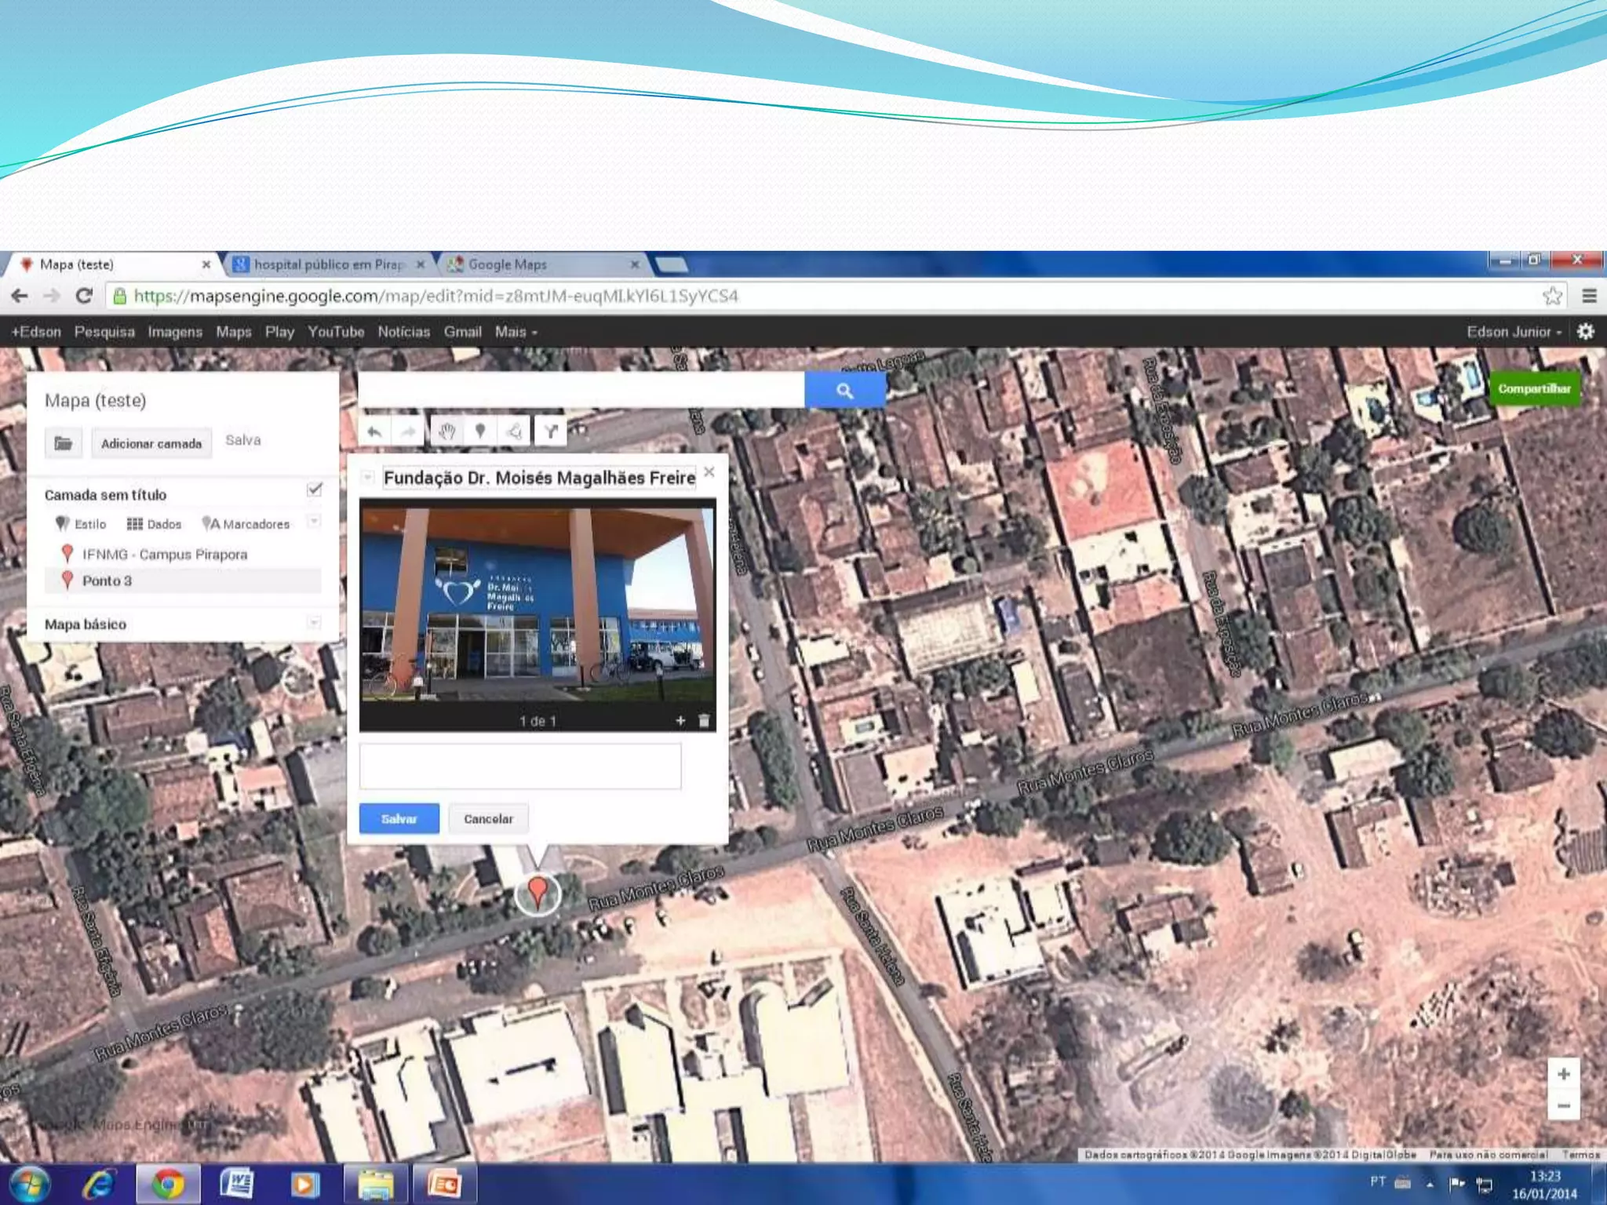Click the Compartilhar button
This screenshot has height=1205, width=1607.
click(x=1534, y=389)
